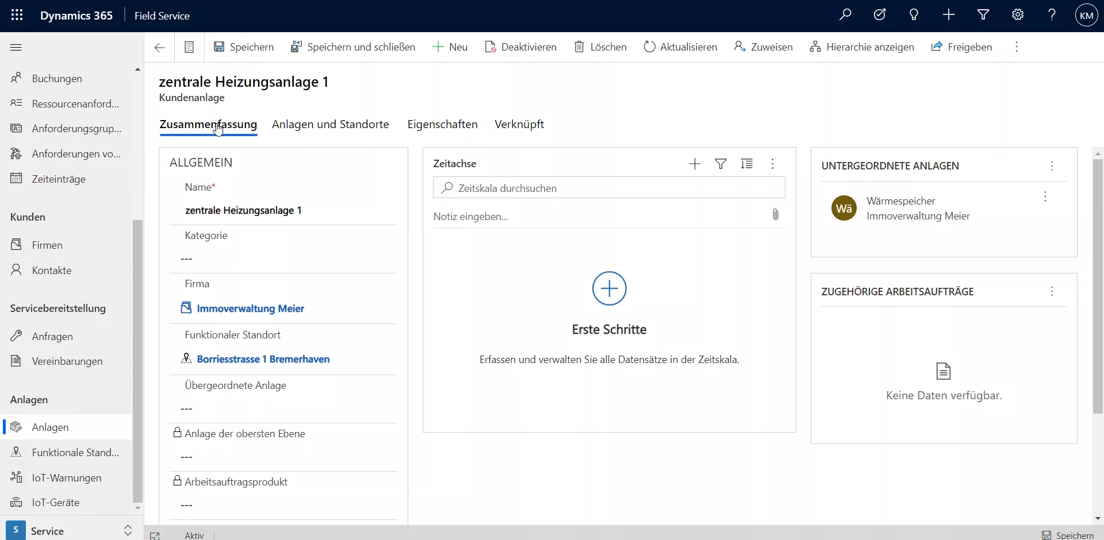The width and height of the screenshot is (1104, 540).
Task: Expand the Service area switcher
Action: pos(128,531)
